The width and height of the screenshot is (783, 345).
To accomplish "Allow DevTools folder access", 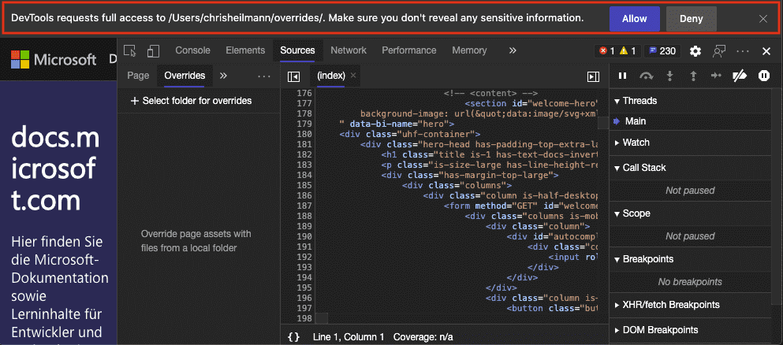I will pyautogui.click(x=634, y=18).
